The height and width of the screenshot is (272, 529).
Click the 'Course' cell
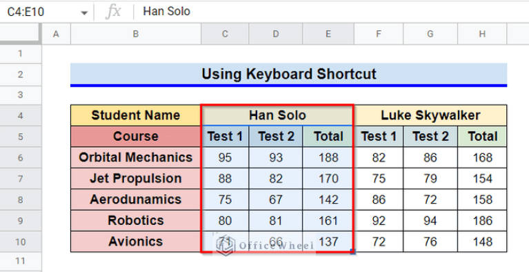[x=136, y=136]
